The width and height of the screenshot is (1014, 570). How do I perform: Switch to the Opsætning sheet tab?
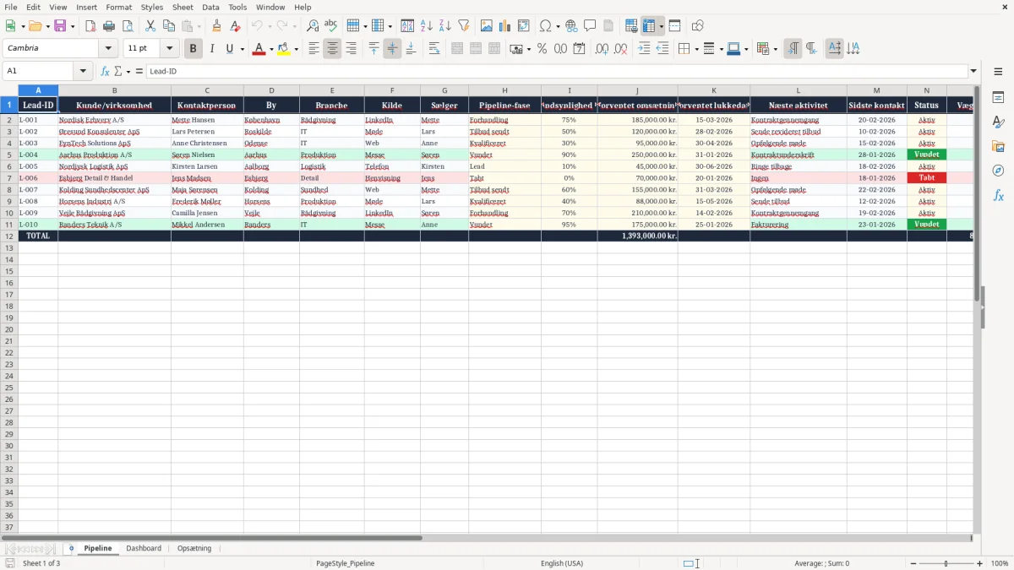(194, 548)
